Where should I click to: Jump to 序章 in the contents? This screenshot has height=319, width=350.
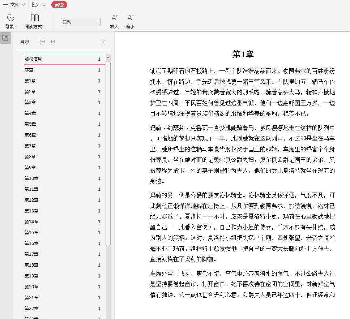click(x=64, y=70)
